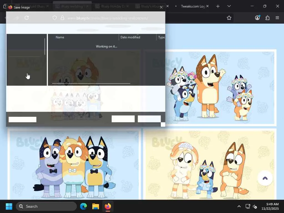Click the taskbar Search box

(x=46, y=206)
